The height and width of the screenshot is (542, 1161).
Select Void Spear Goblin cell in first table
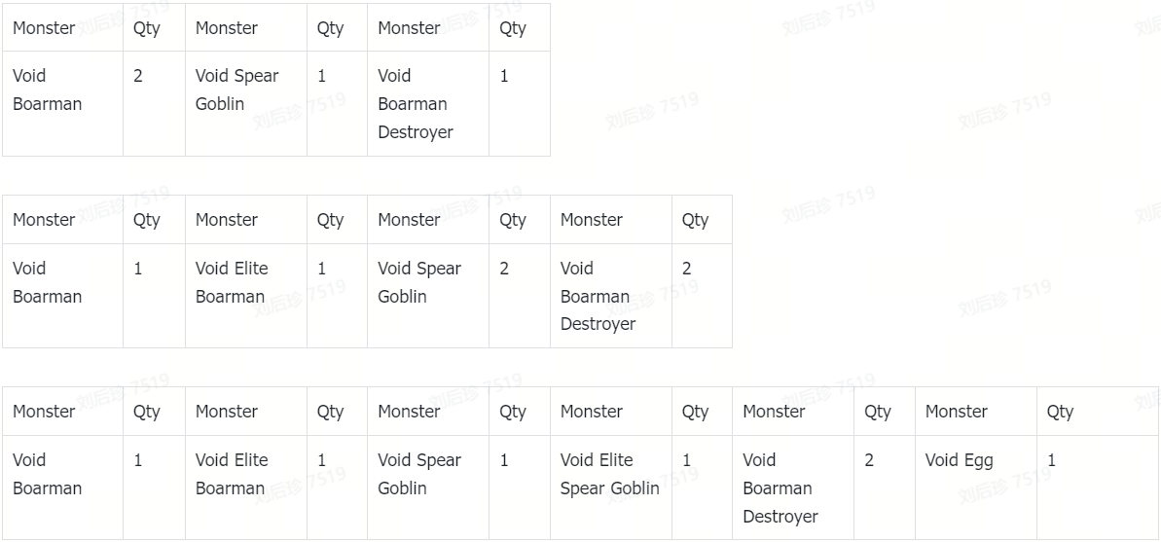pos(246,104)
